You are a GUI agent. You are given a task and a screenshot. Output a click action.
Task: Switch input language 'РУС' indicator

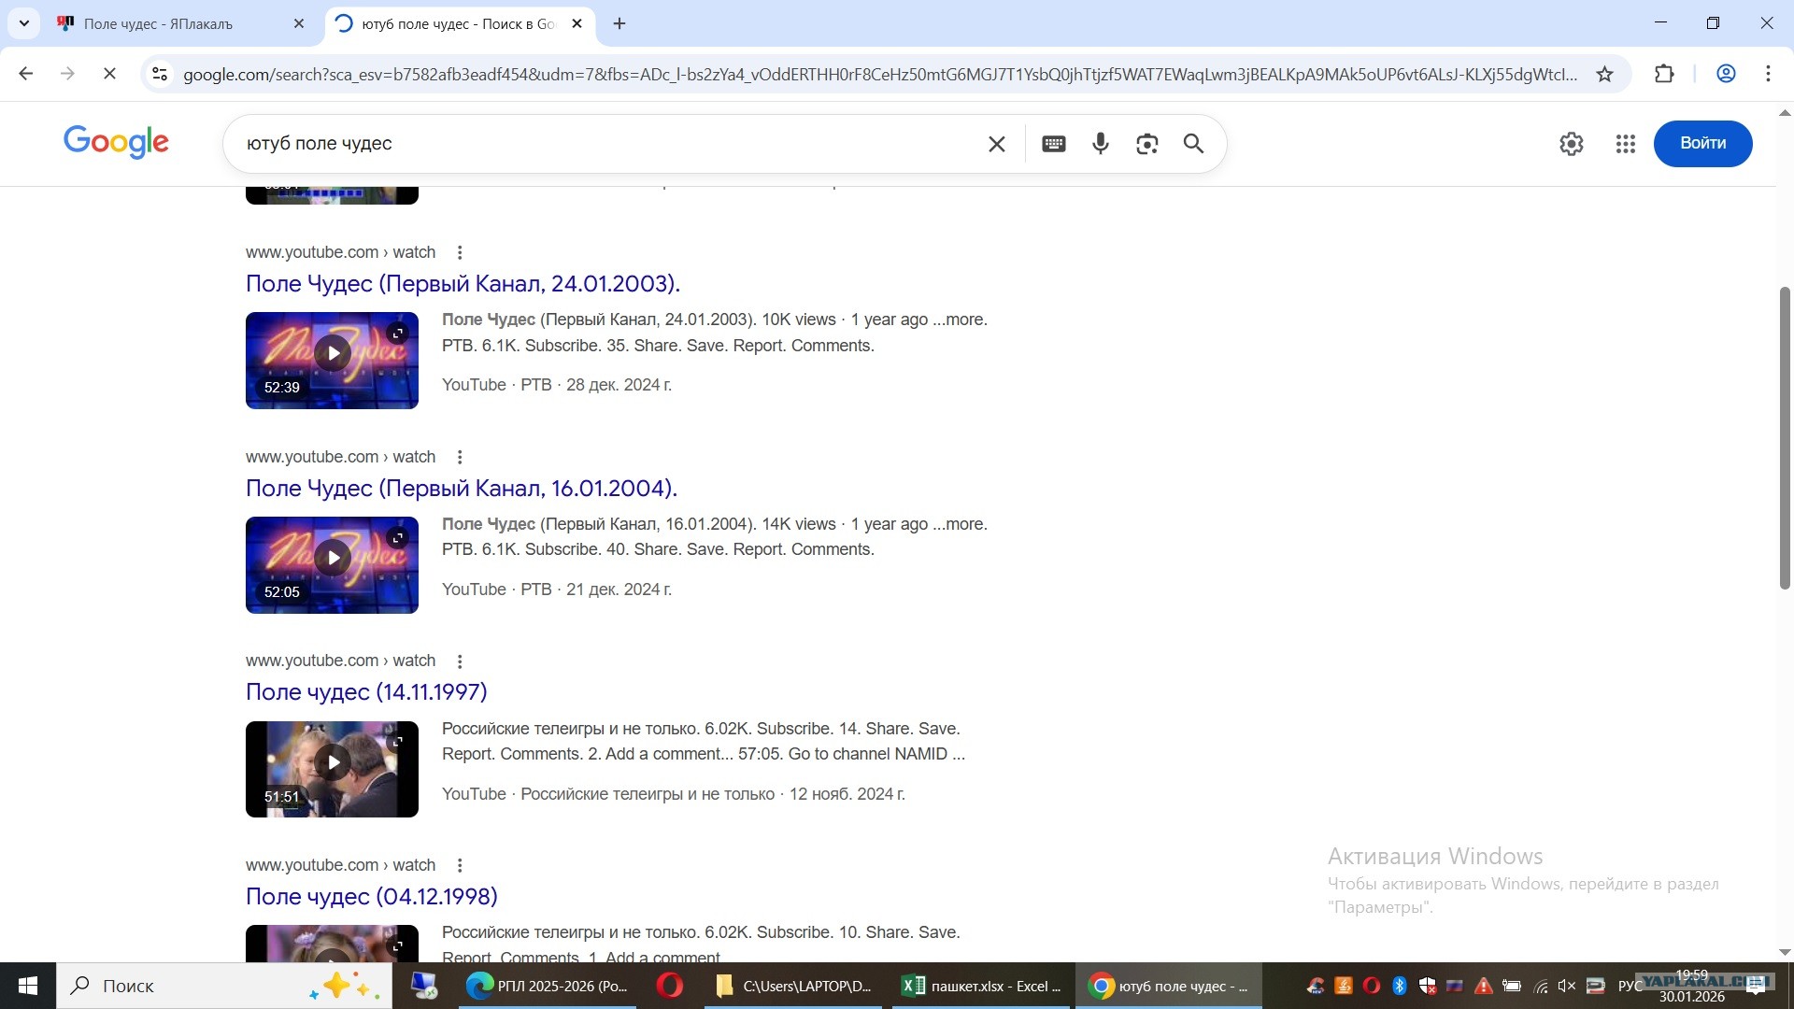pyautogui.click(x=1630, y=986)
